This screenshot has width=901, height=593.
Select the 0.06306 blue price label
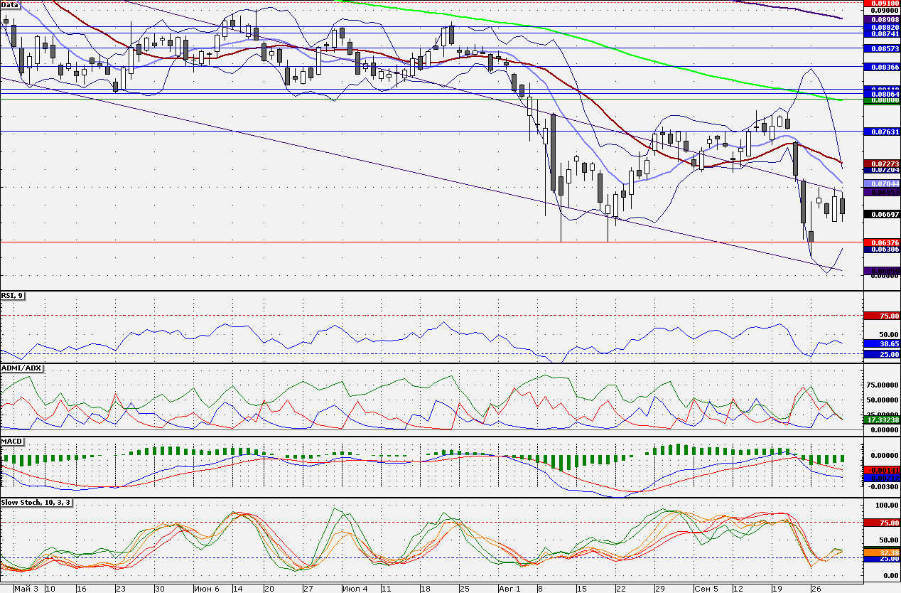[882, 249]
